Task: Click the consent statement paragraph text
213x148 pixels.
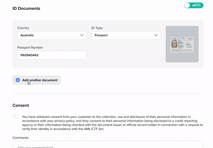Action: point(112,123)
